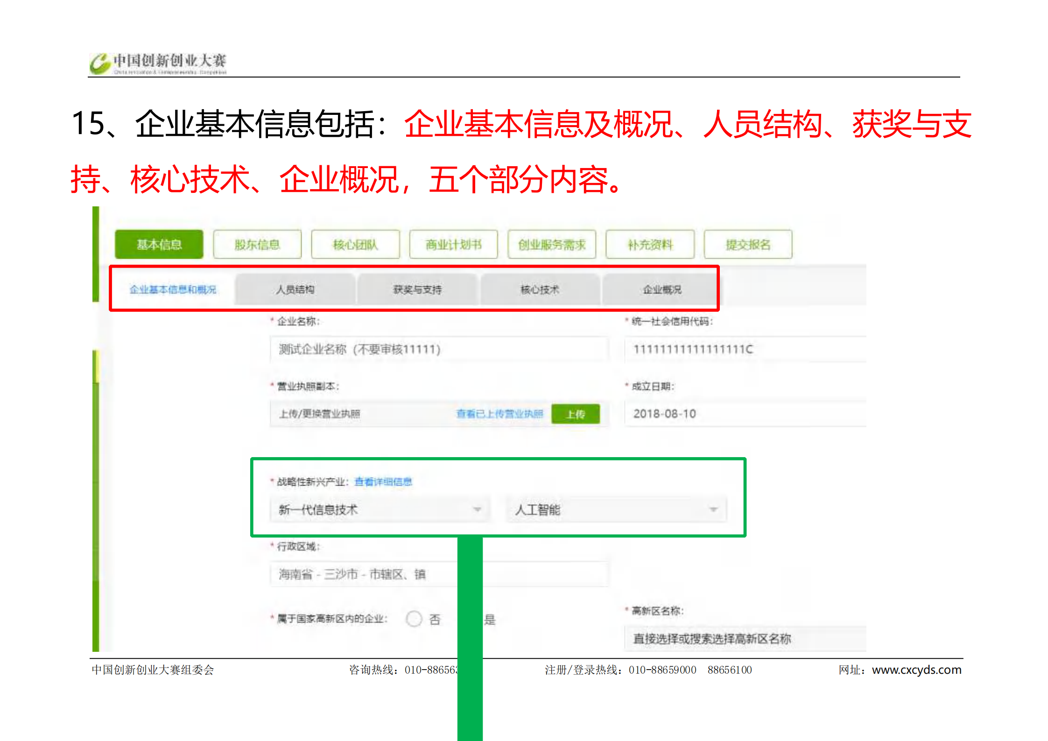The width and height of the screenshot is (1048, 741).
Task: Expand the 新一代信息技术 dropdown
Action: point(380,509)
